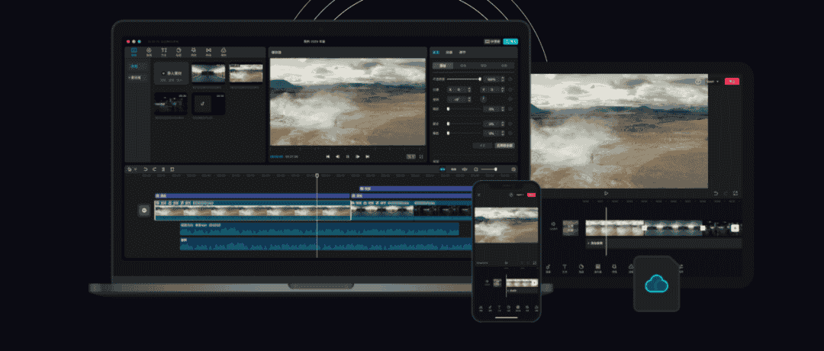The width and height of the screenshot is (824, 351).
Task: Click the red export button on the phone
Action: click(531, 195)
